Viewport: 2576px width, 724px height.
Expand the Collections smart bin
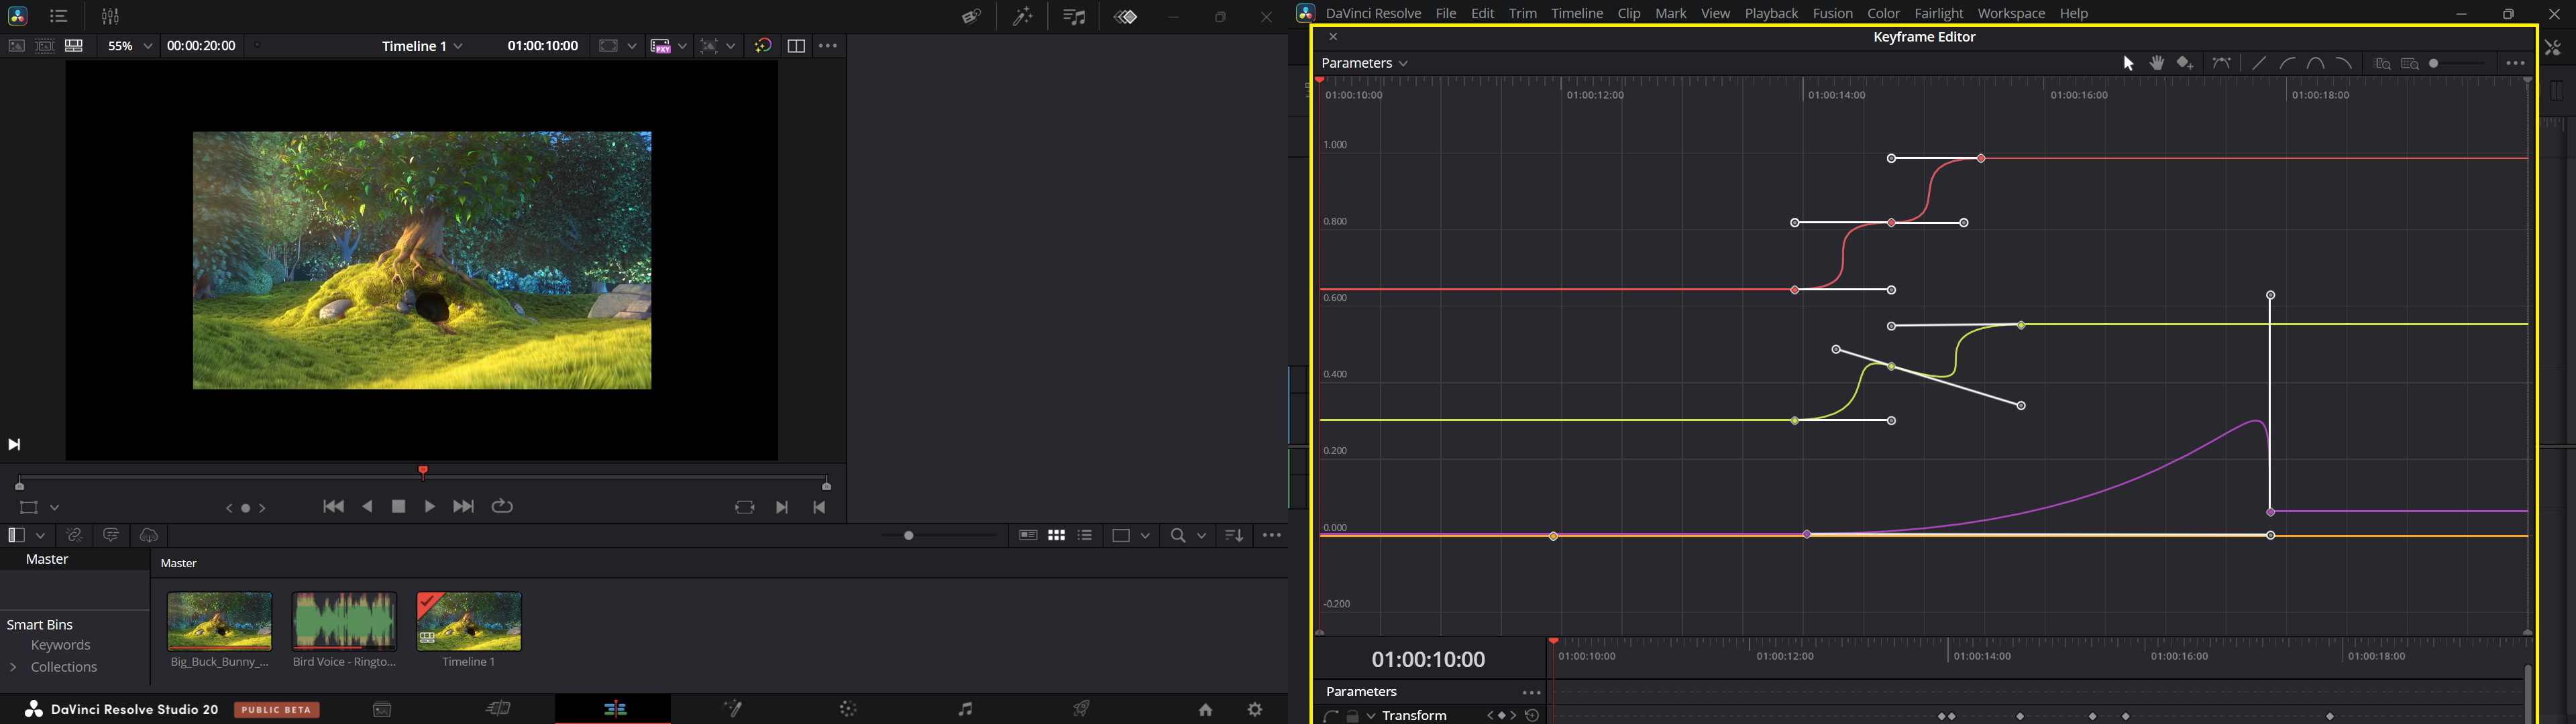point(14,668)
